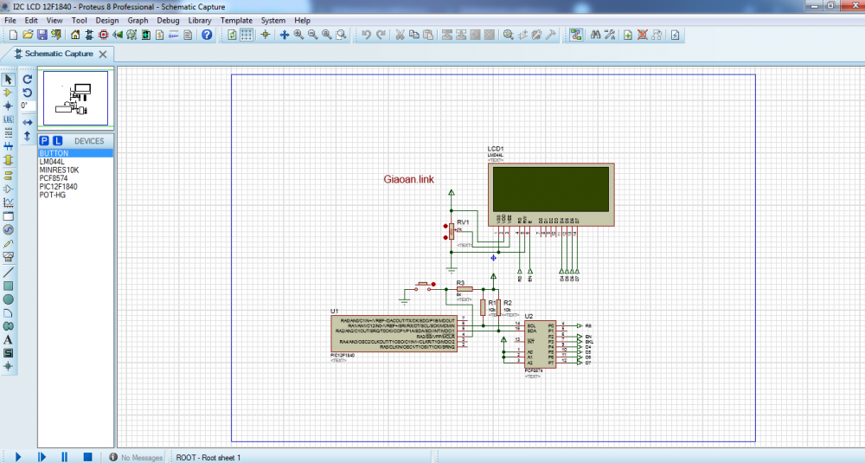Switch to the Schematic Capture tab
865x463 pixels.
click(58, 54)
